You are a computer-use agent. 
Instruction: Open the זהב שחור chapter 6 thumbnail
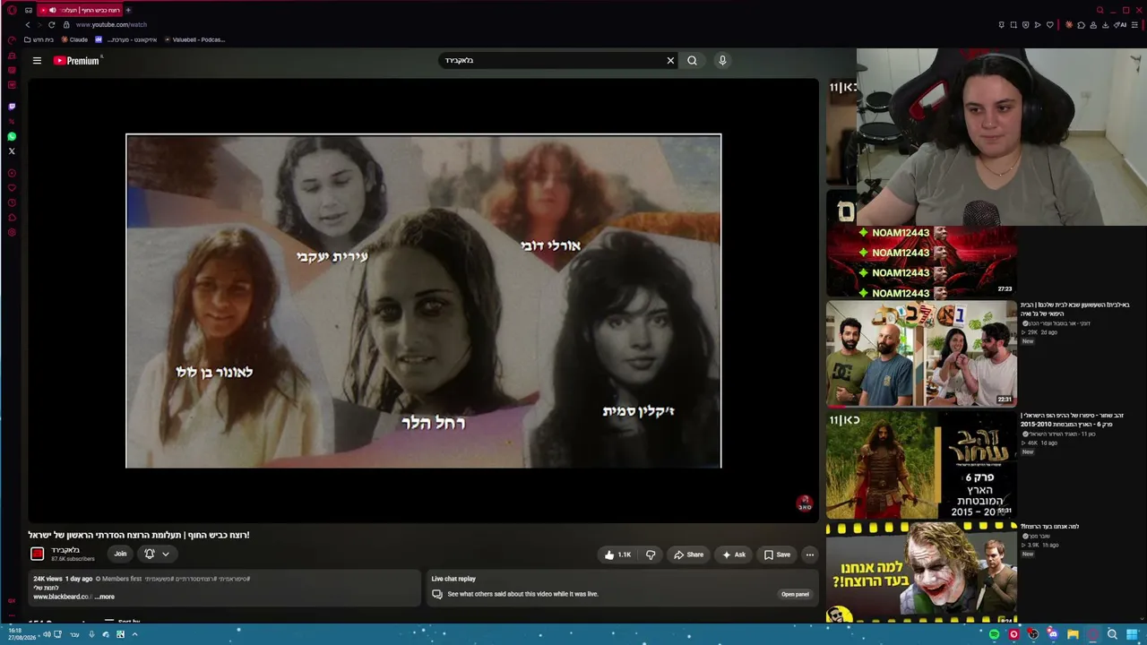[x=921, y=464]
